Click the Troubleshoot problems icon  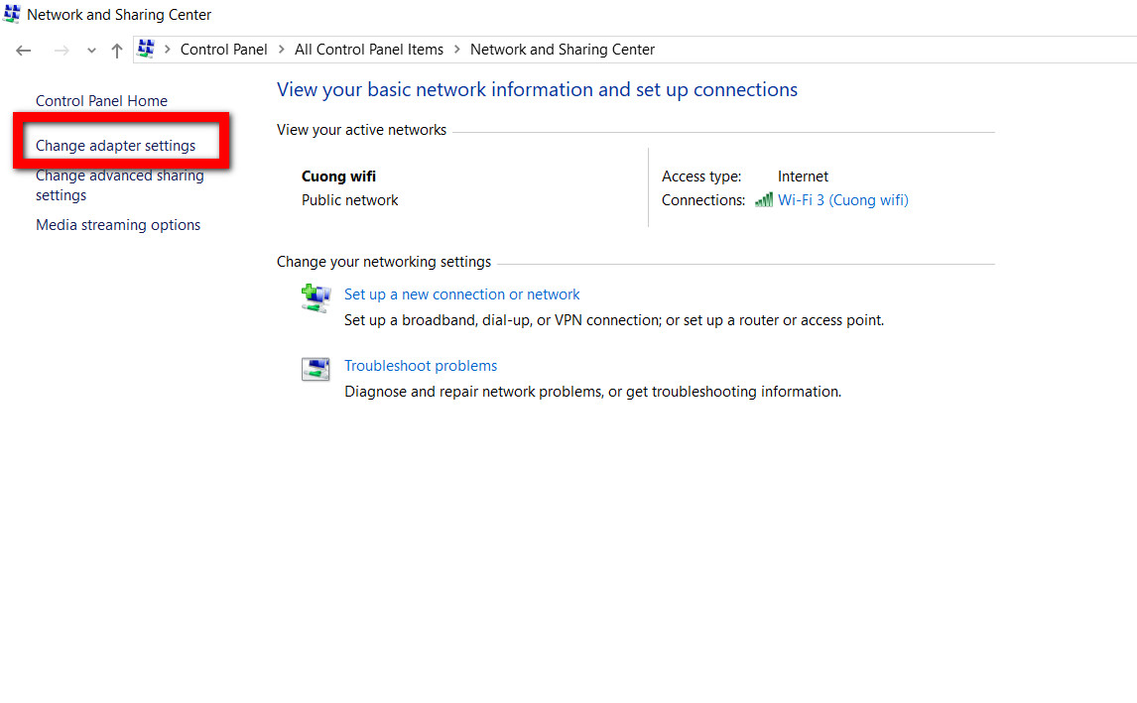pyautogui.click(x=316, y=369)
